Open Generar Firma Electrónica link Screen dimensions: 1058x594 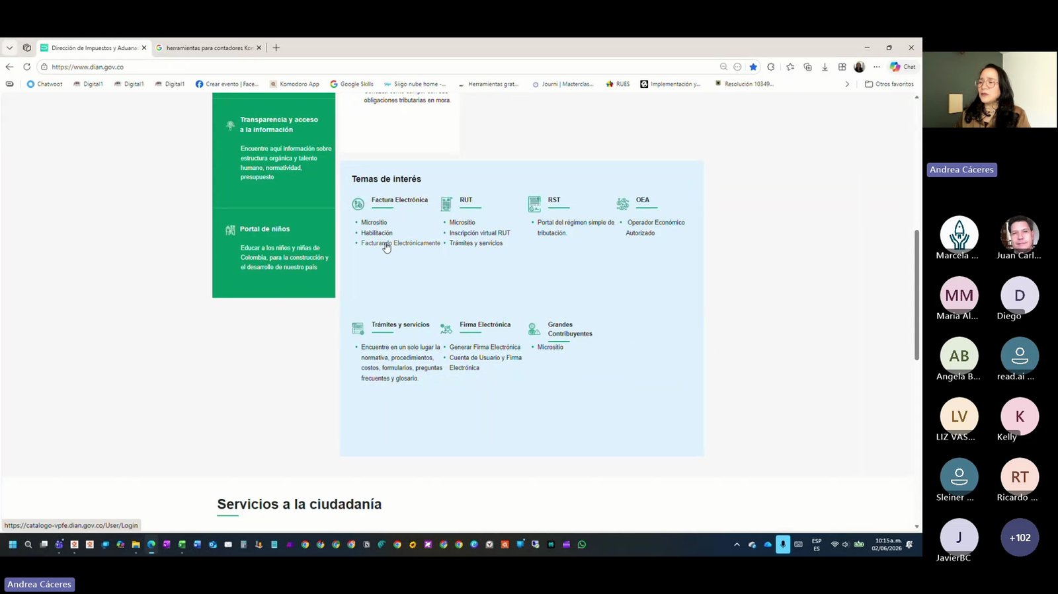point(485,347)
